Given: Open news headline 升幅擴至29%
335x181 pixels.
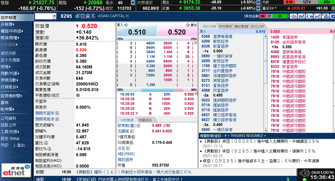Looking at the screenshot, I should click(x=261, y=141).
